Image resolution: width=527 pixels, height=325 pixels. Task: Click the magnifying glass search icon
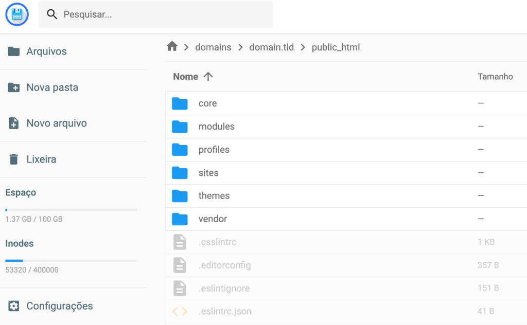51,14
